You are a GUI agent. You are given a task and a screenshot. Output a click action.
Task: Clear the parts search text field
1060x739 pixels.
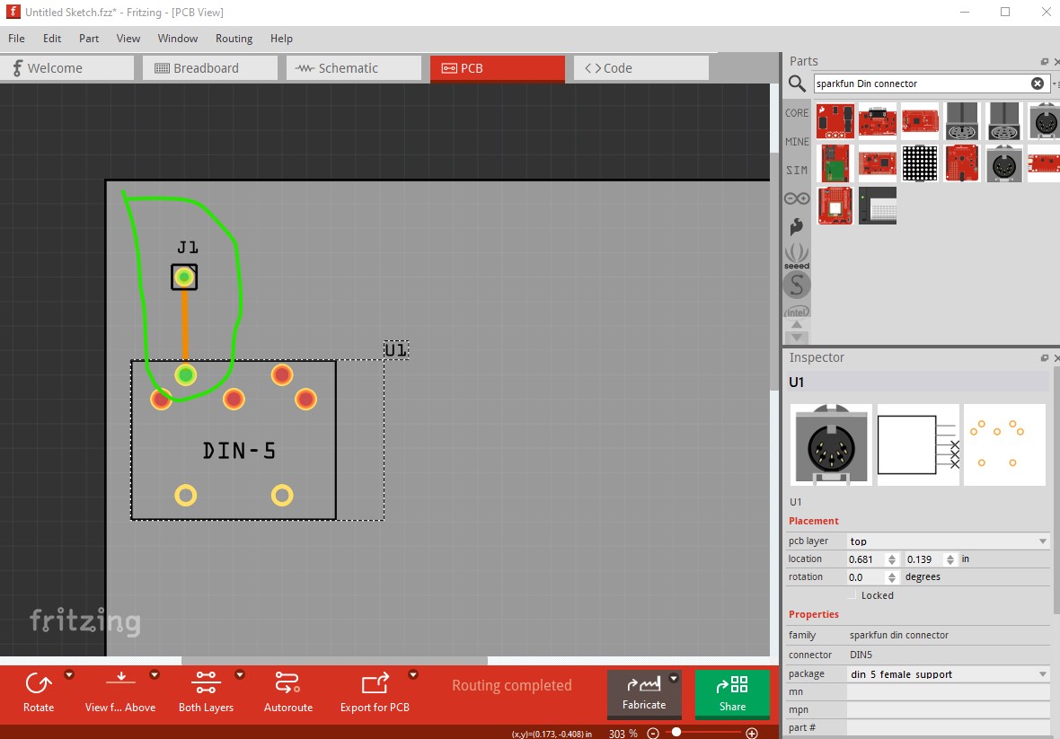pos(1037,84)
